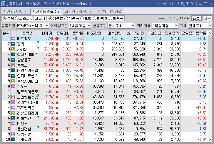This screenshot has width=214, height=144.
Task: Open the 신용조건 dropdown
Action: 133,26
